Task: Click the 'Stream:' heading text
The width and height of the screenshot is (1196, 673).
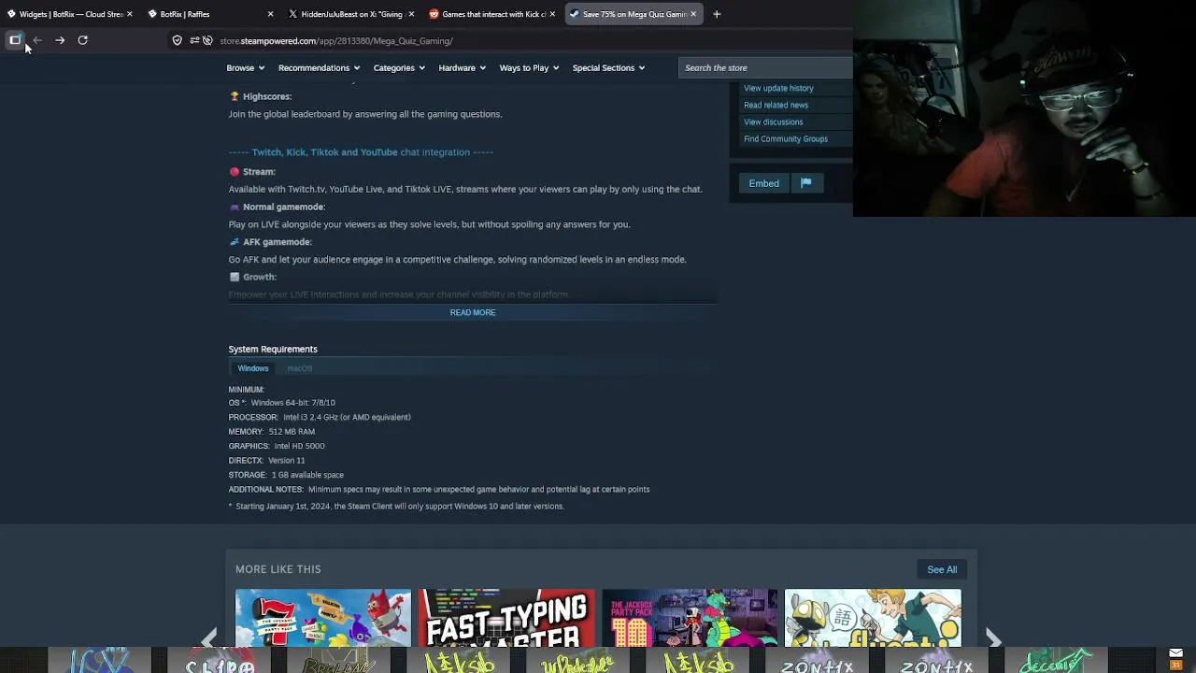Action: pos(259,172)
